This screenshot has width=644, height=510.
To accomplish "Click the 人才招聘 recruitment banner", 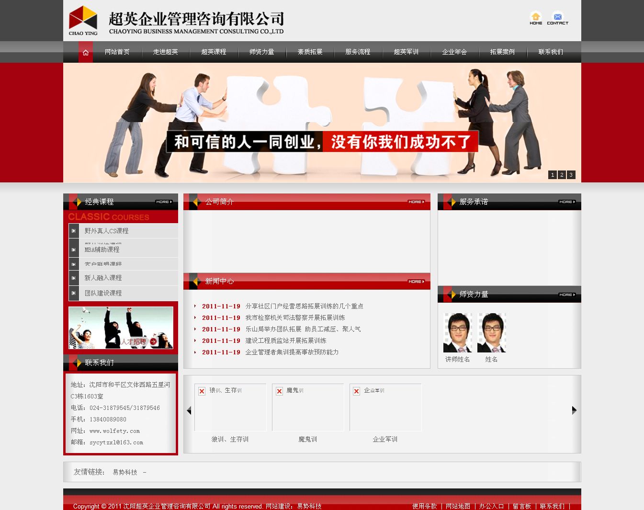I will point(120,328).
